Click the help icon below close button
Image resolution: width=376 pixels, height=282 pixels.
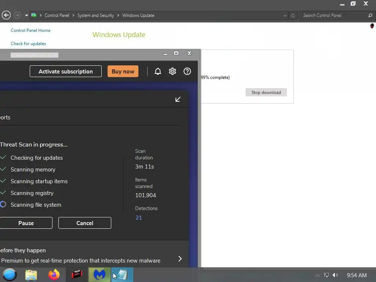point(372,26)
